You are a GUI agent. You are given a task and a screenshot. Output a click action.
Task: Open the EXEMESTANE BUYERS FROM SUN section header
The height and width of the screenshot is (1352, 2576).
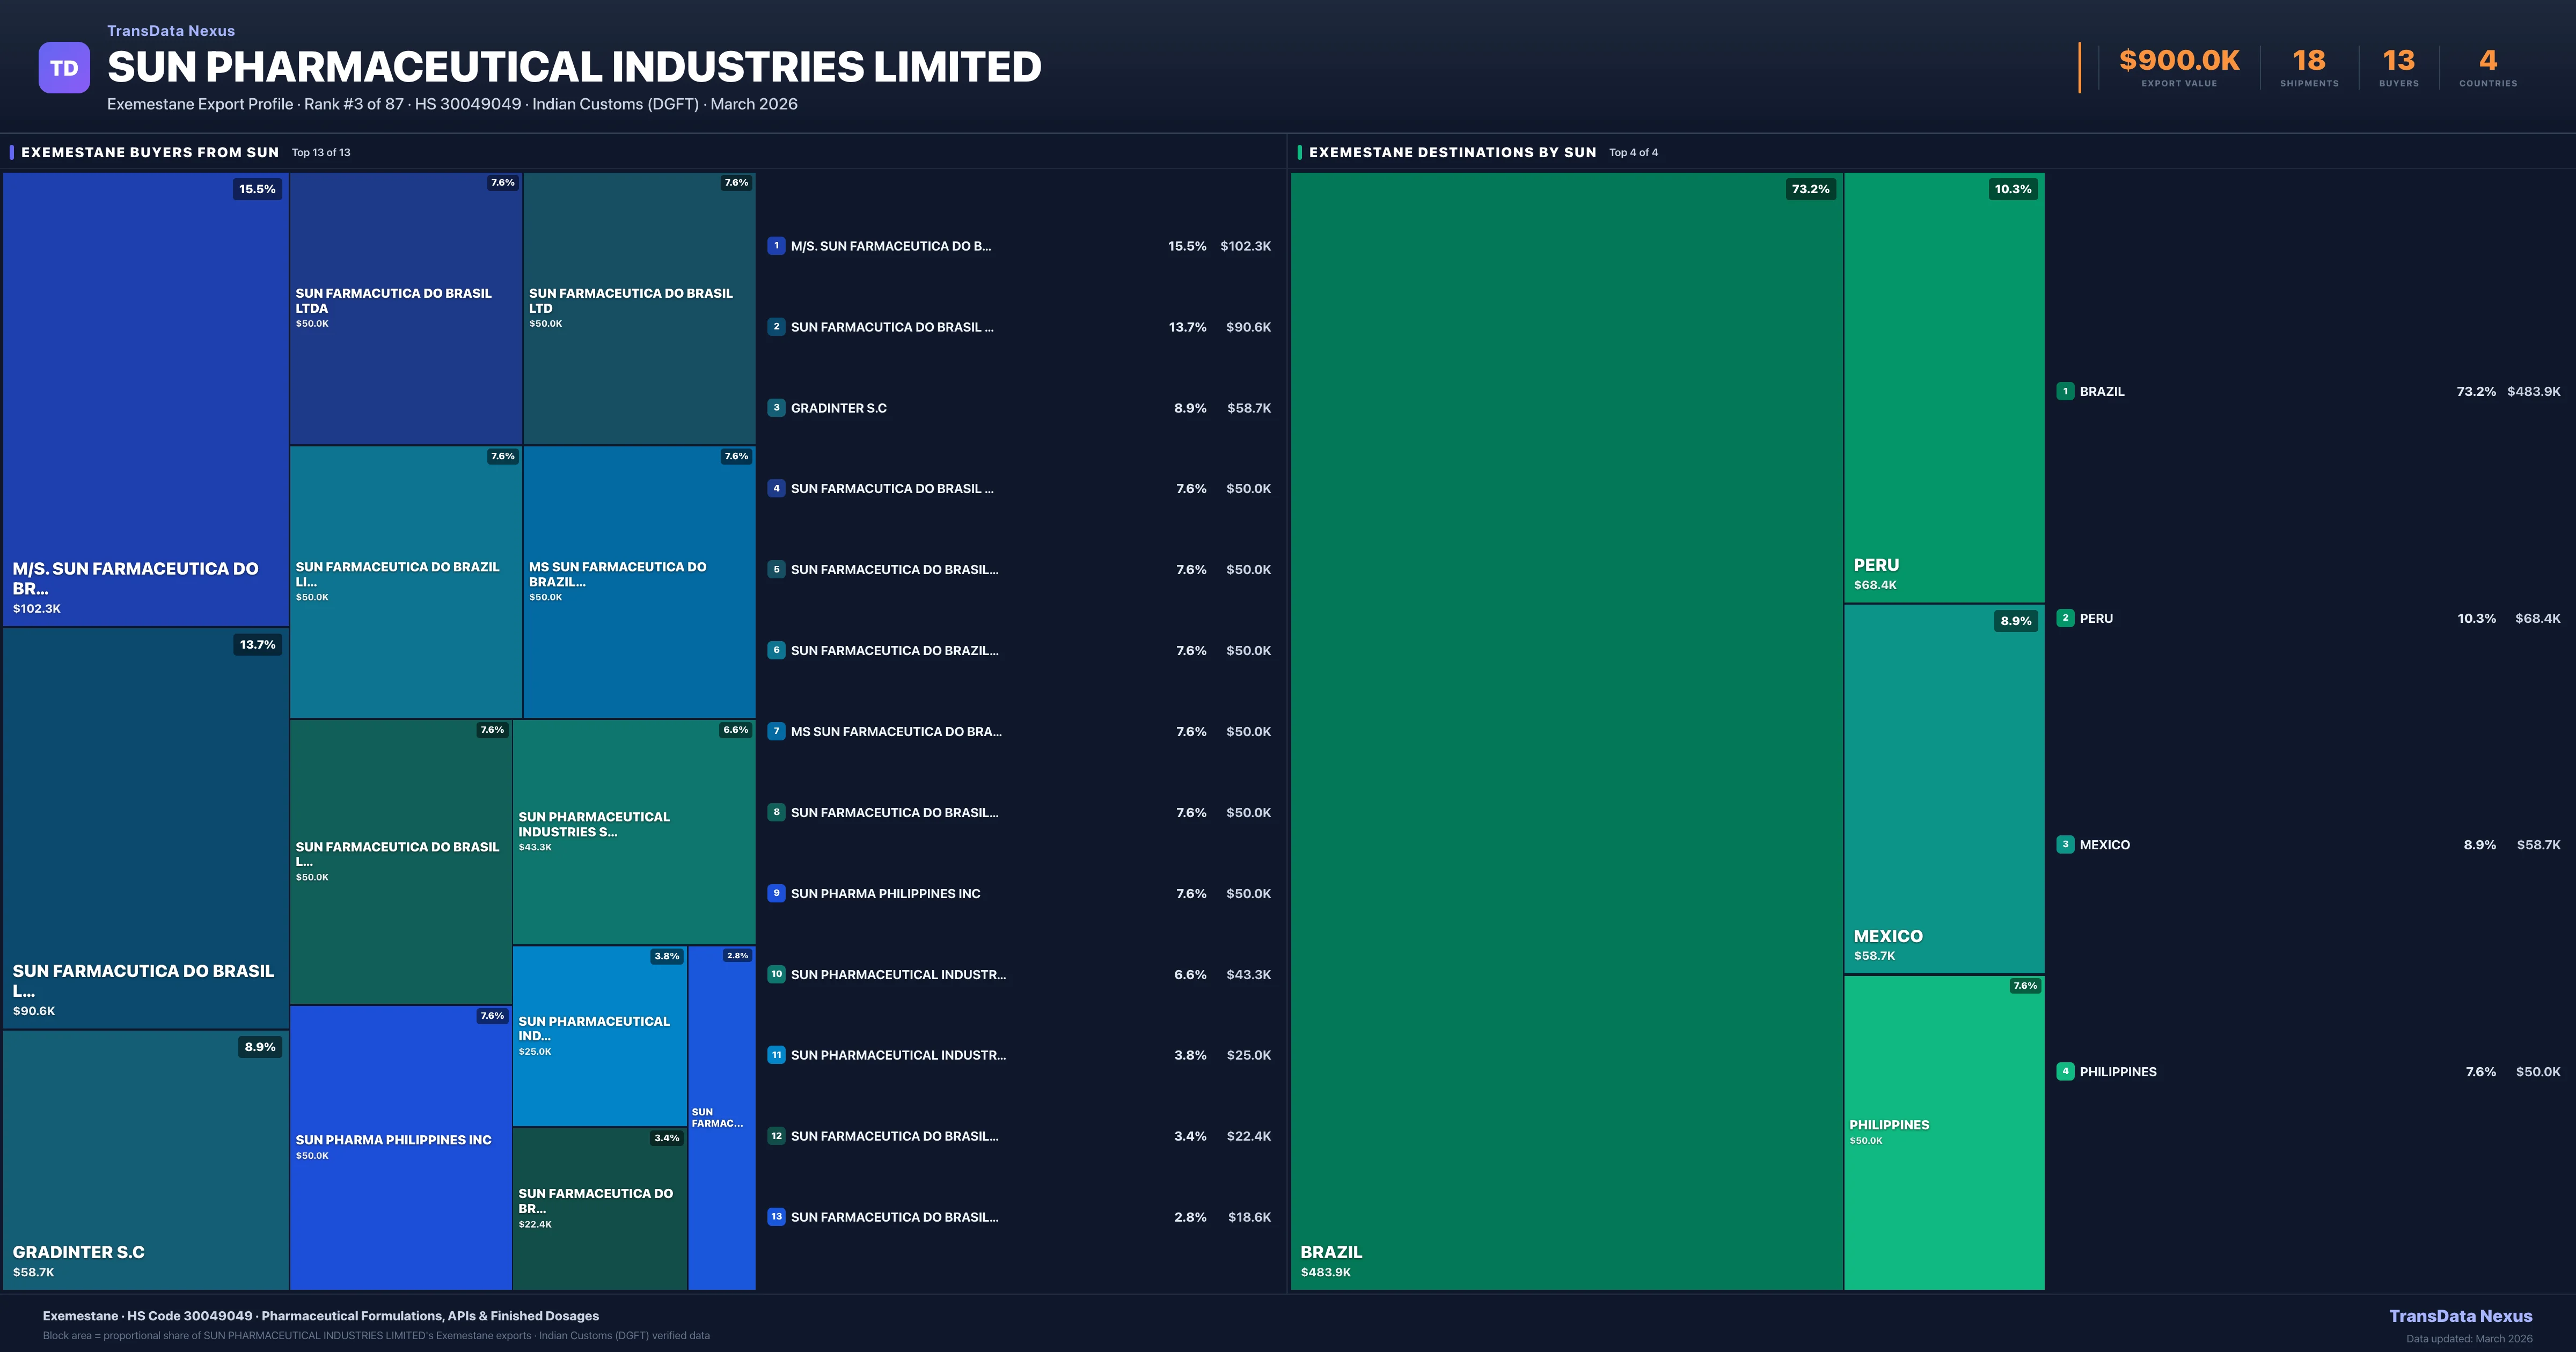point(151,152)
